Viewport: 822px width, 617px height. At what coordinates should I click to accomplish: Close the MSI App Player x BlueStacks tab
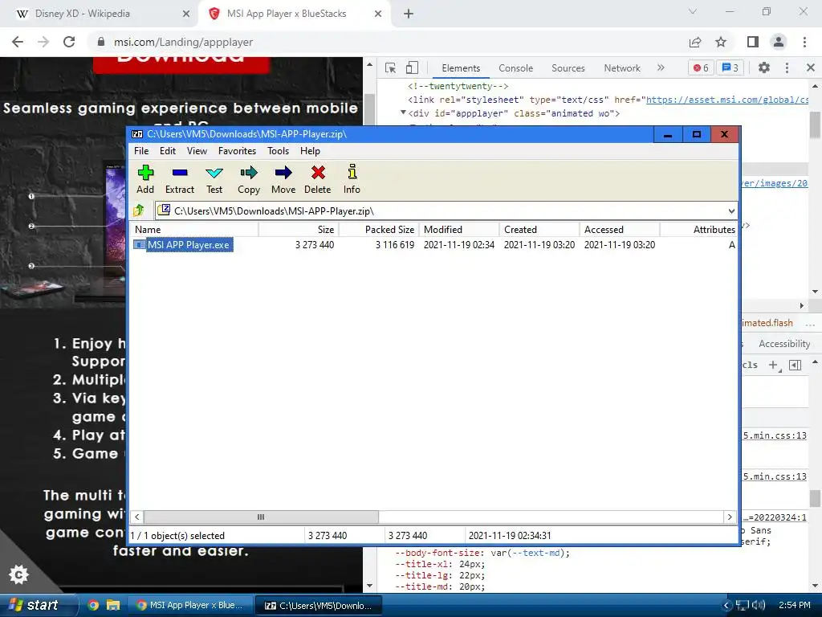coord(378,14)
